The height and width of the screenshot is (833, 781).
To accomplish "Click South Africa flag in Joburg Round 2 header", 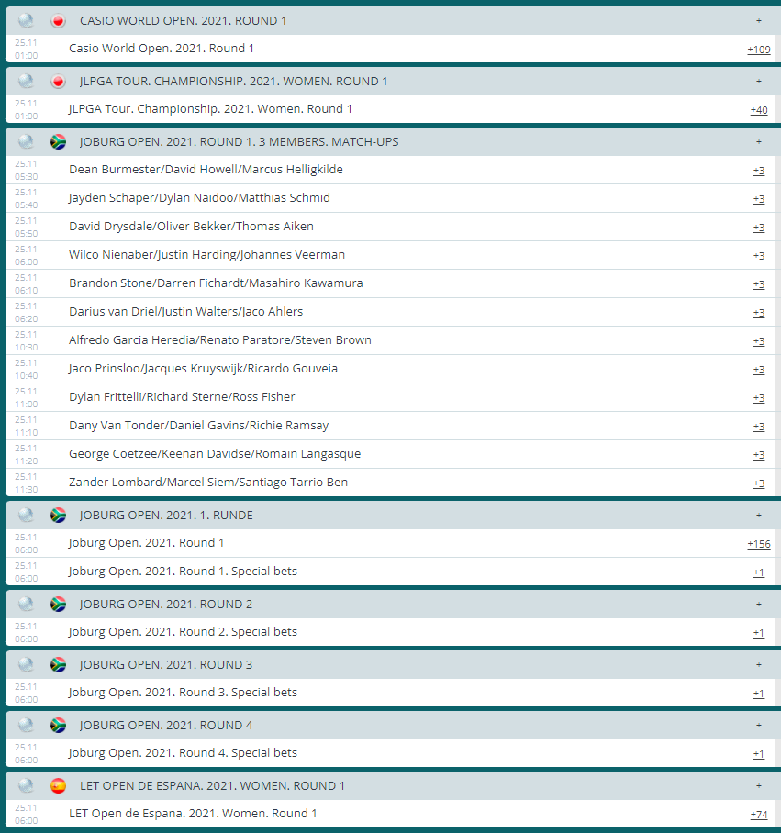I will 58,605.
